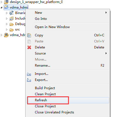
Task: Open the New submenu arrow
Action: (106, 13)
